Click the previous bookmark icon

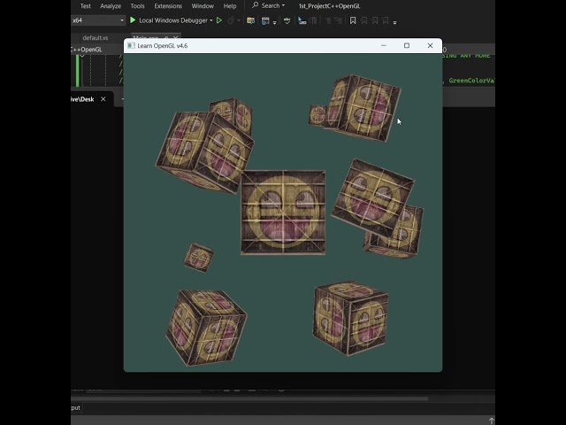click(363, 20)
